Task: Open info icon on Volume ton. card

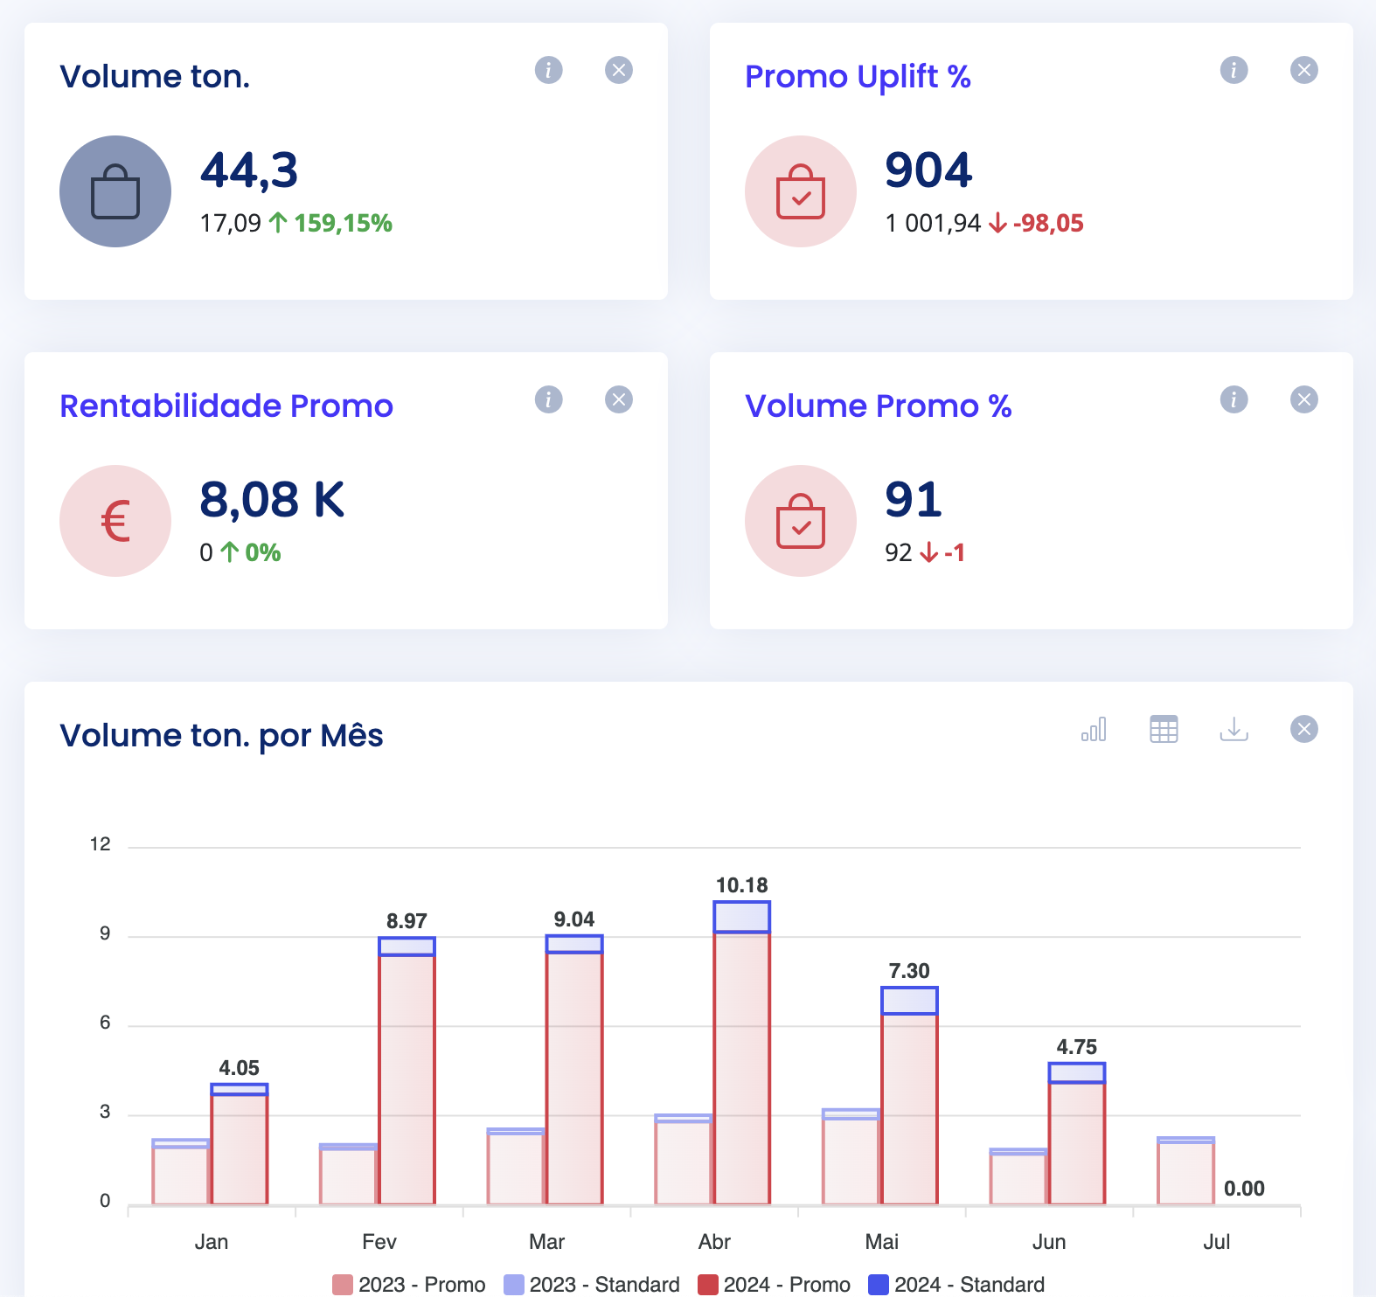Action: (x=549, y=70)
